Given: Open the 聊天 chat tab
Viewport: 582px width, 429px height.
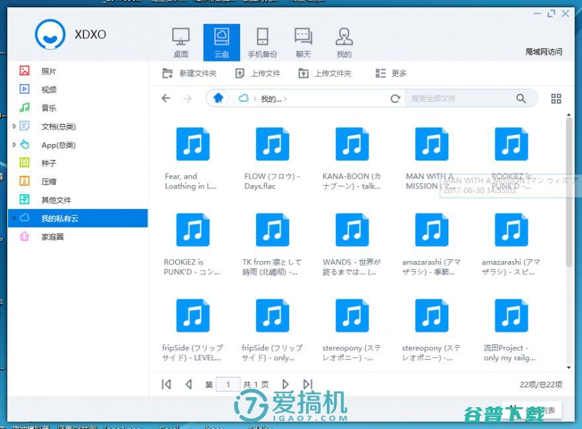Looking at the screenshot, I should 304,43.
